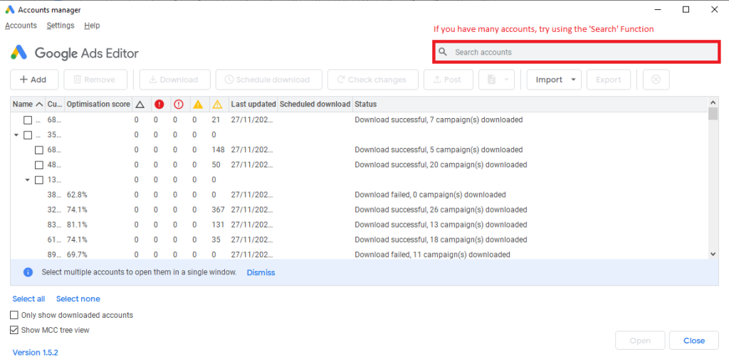Select the row with 18 campaigns downloaded
Viewport: 729px width, 364px height.
[x=359, y=240]
